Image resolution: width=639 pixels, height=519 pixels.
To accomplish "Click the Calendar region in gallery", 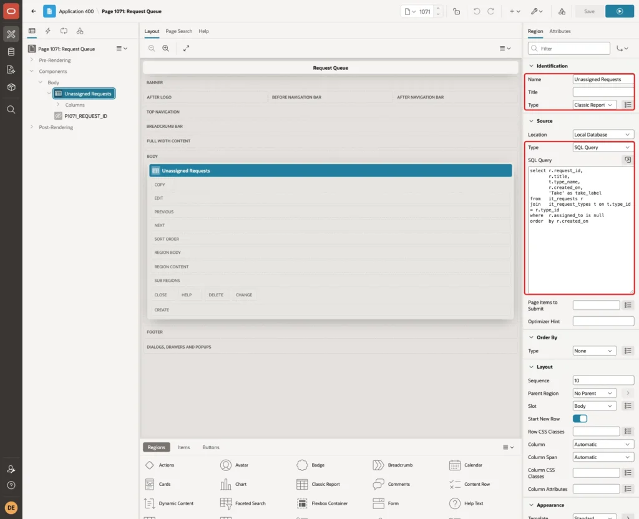I will coord(466,465).
